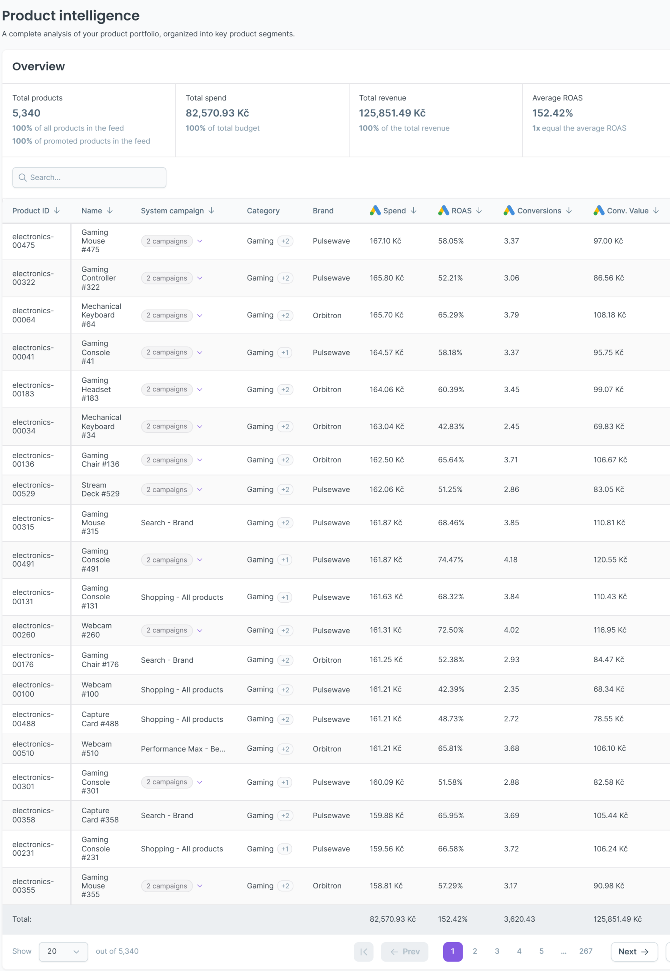This screenshot has width=670, height=971.
Task: Click Shopping - All products for Capture Card #488
Action: click(182, 720)
